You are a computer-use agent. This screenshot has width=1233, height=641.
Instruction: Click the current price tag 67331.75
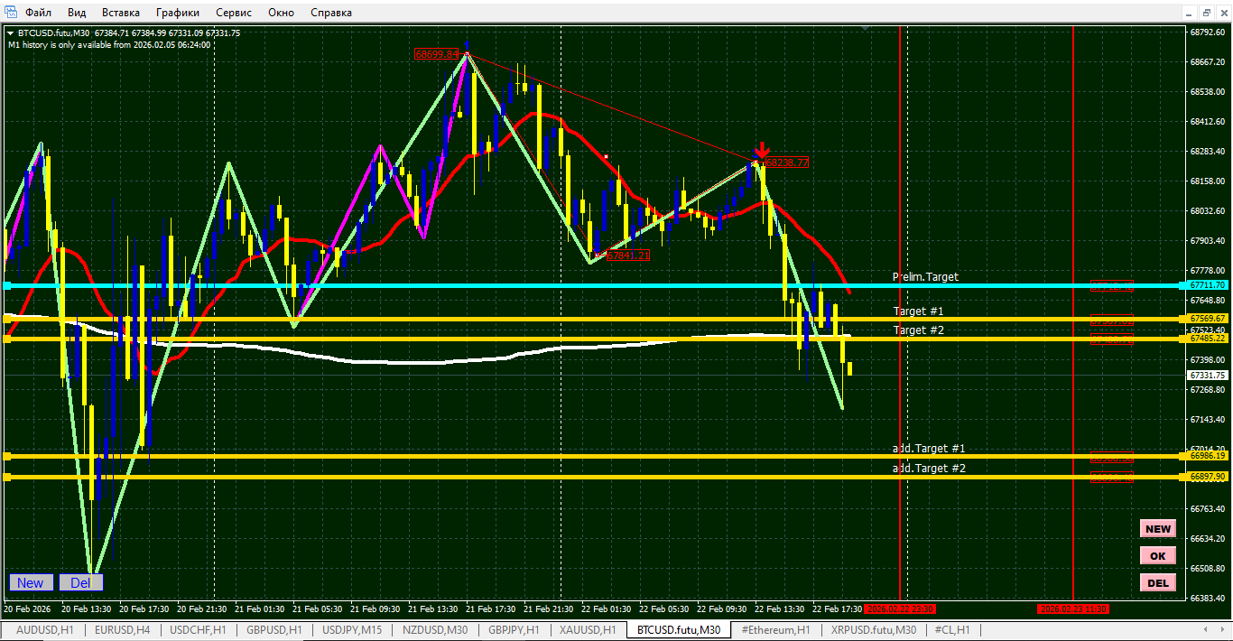tap(1208, 375)
